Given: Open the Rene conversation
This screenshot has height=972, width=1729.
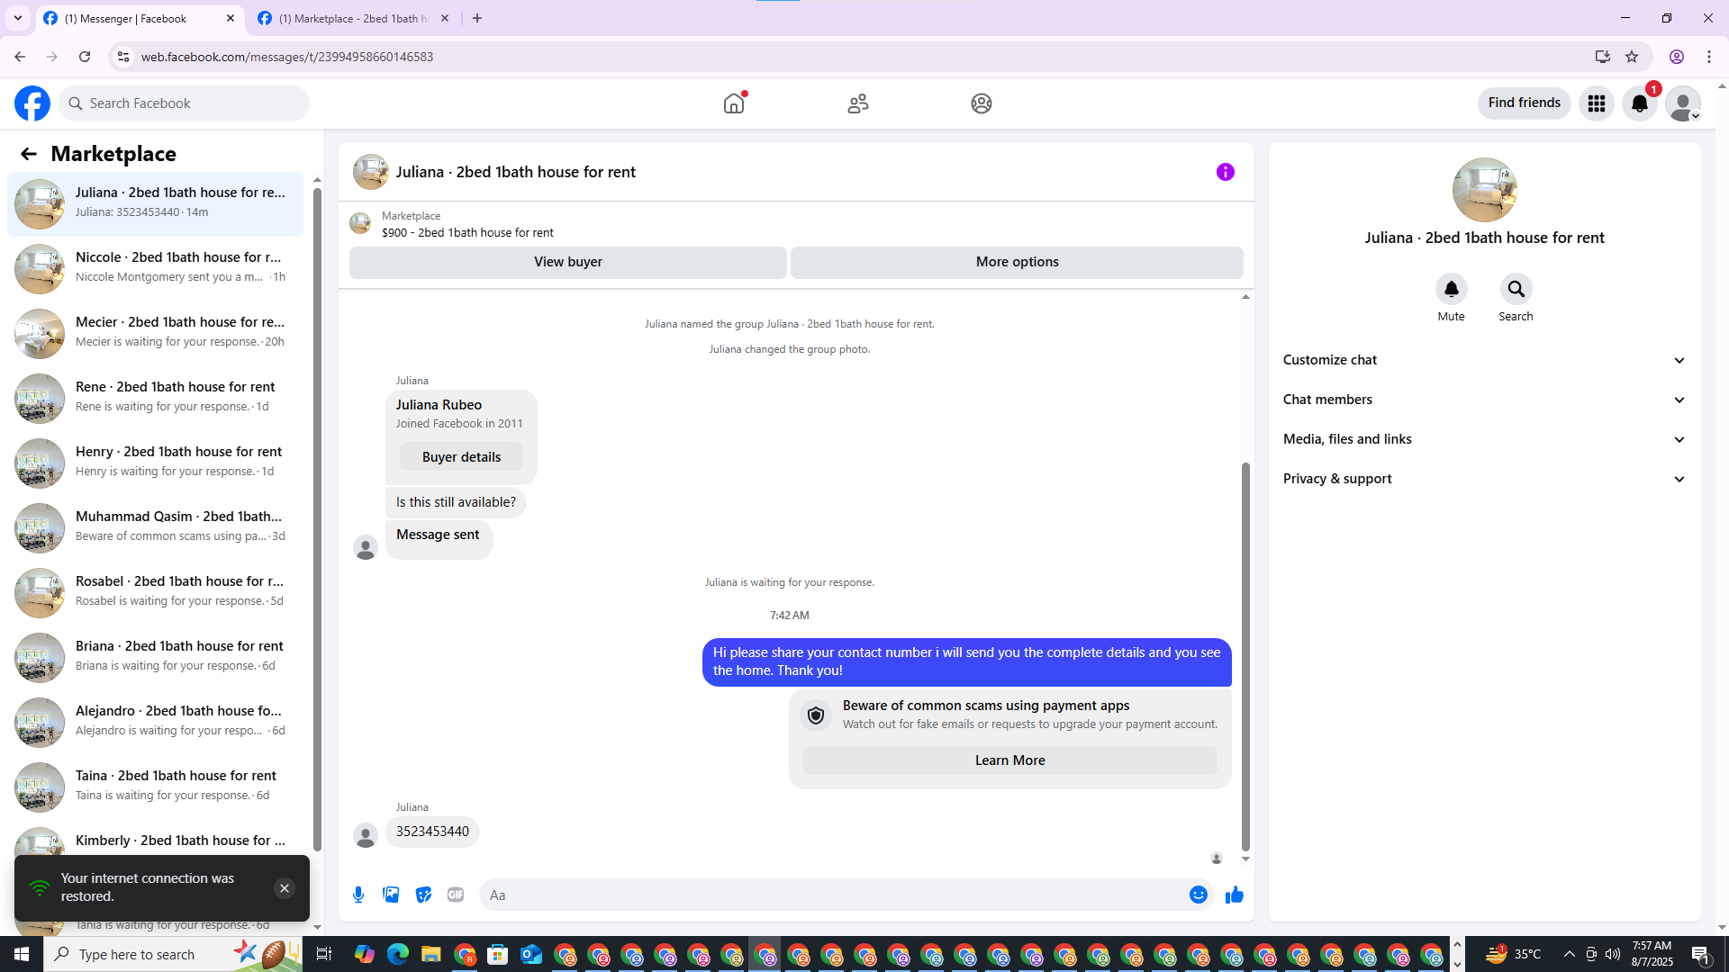Looking at the screenshot, I should 155,399.
